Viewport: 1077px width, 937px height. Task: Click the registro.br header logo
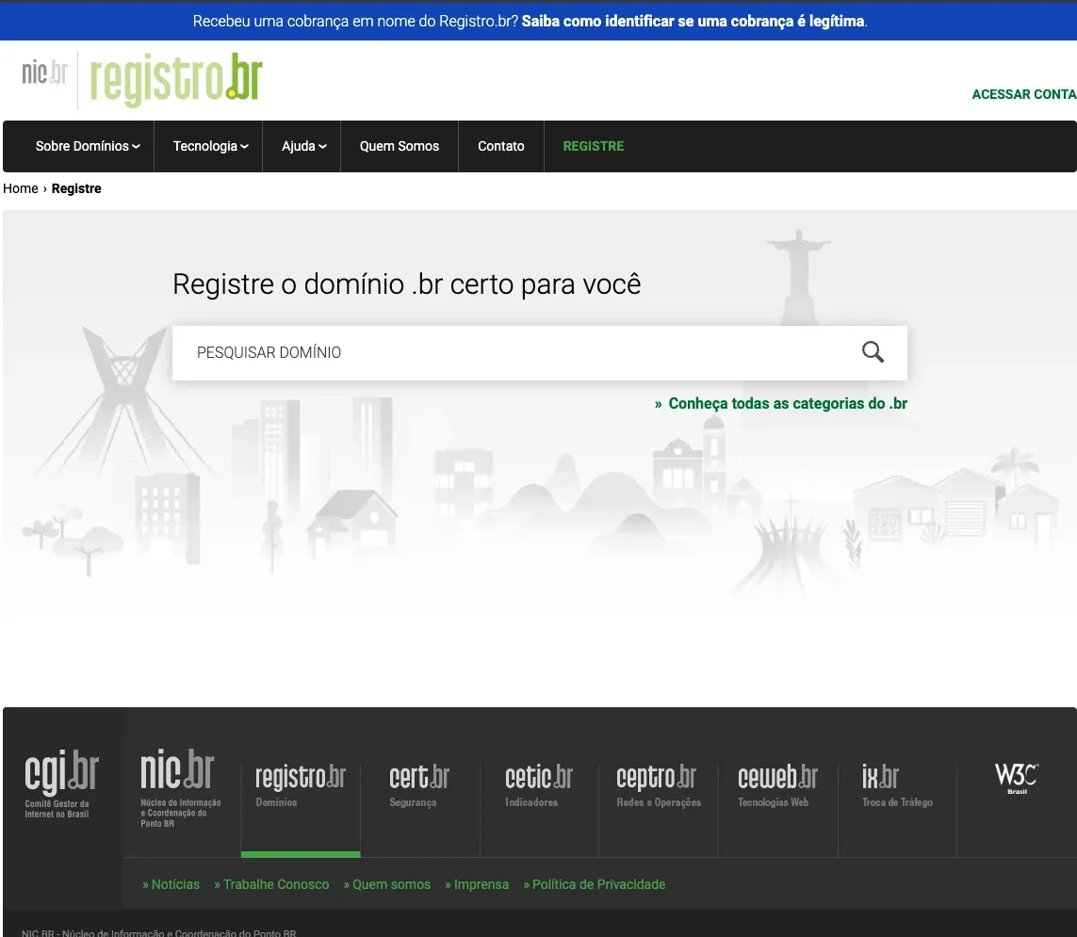(x=176, y=80)
